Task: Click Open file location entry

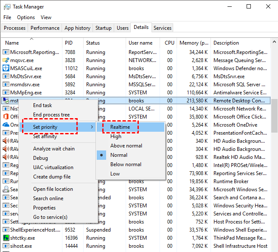Action: point(53,189)
